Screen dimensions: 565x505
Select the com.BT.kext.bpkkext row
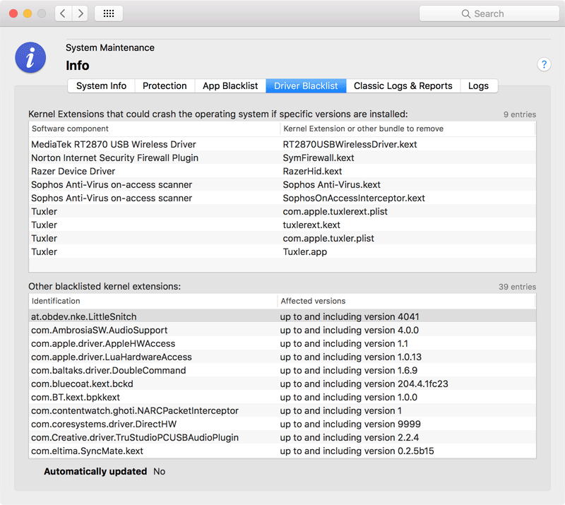coord(282,397)
